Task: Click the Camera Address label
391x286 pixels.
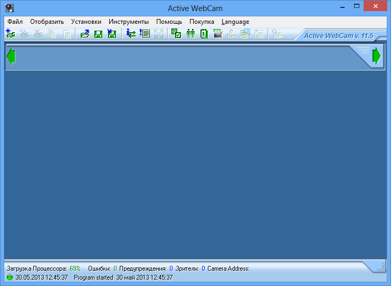Action: (x=228, y=269)
